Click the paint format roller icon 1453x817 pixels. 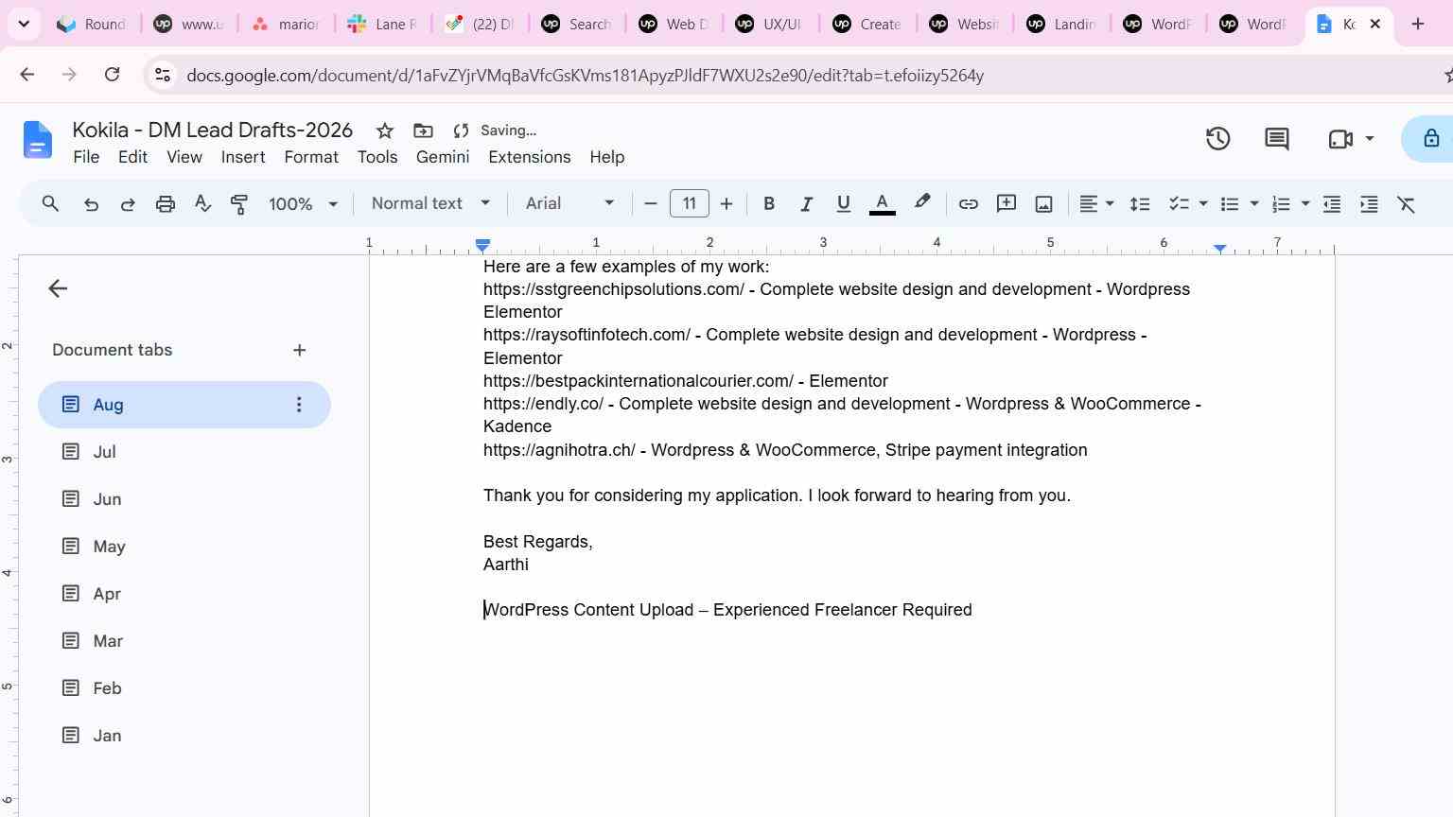(x=239, y=203)
